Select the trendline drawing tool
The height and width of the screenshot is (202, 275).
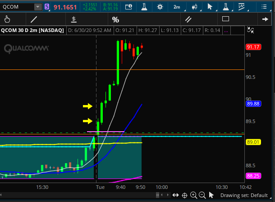click(34, 19)
